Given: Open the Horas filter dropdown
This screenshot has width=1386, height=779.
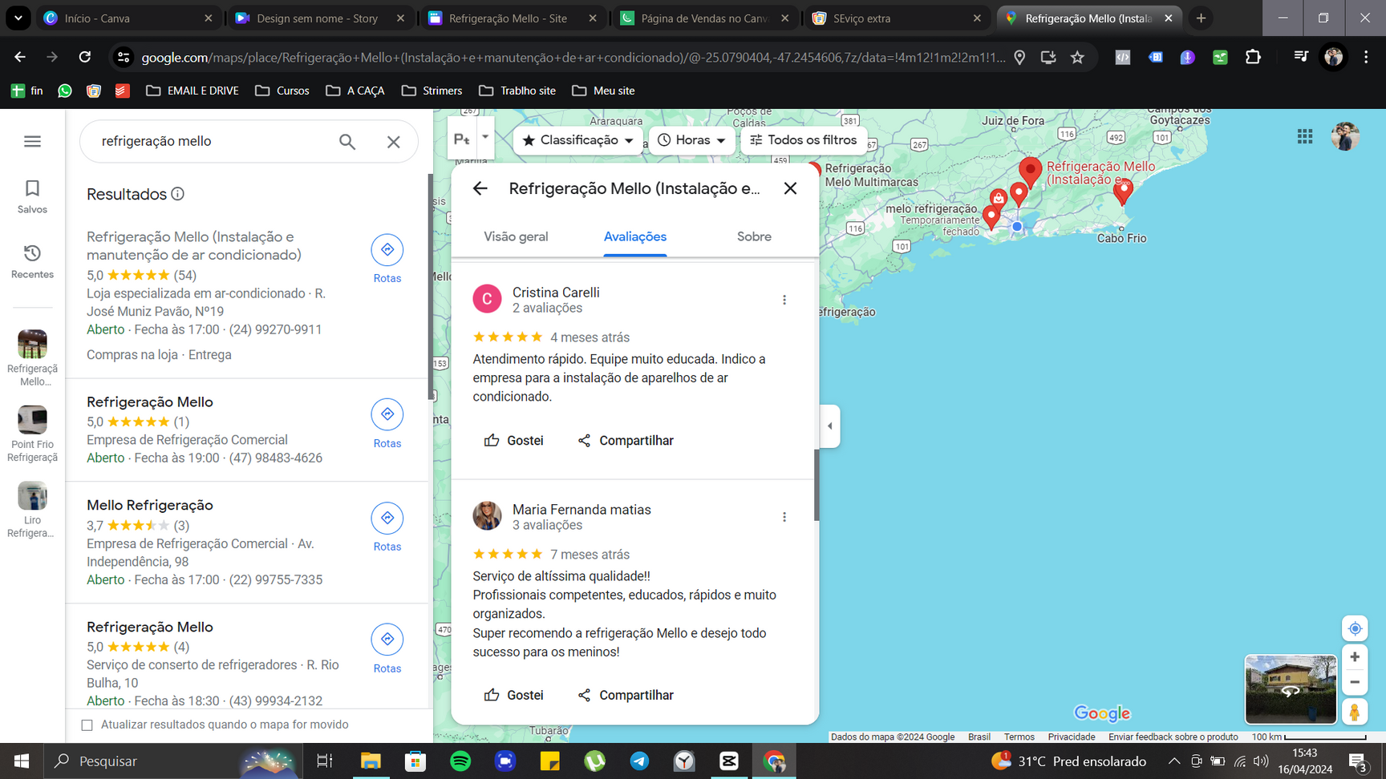Looking at the screenshot, I should tap(692, 140).
